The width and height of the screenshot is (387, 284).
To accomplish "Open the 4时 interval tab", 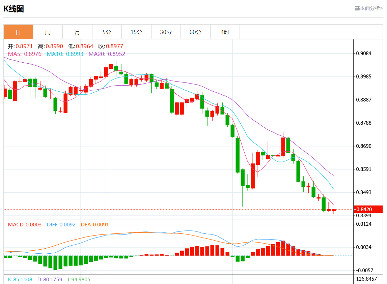I will pyautogui.click(x=225, y=32).
